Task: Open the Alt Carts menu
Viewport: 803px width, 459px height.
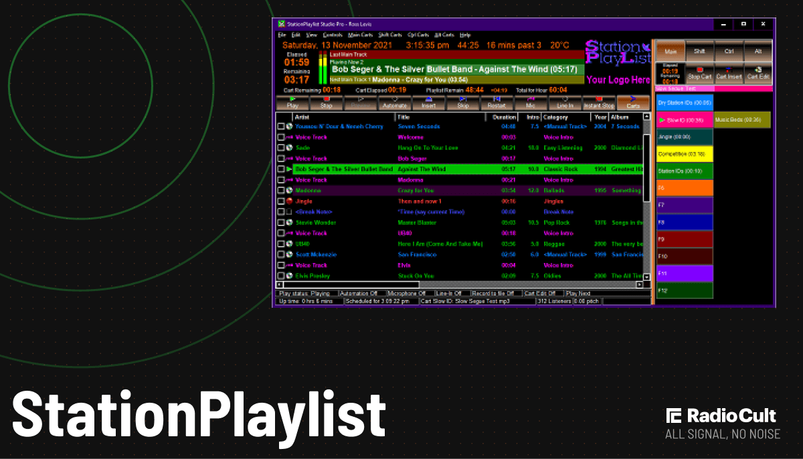Action: pyautogui.click(x=444, y=35)
